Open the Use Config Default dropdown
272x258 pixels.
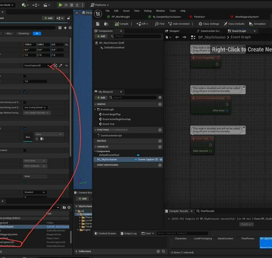pyautogui.click(x=35, y=107)
